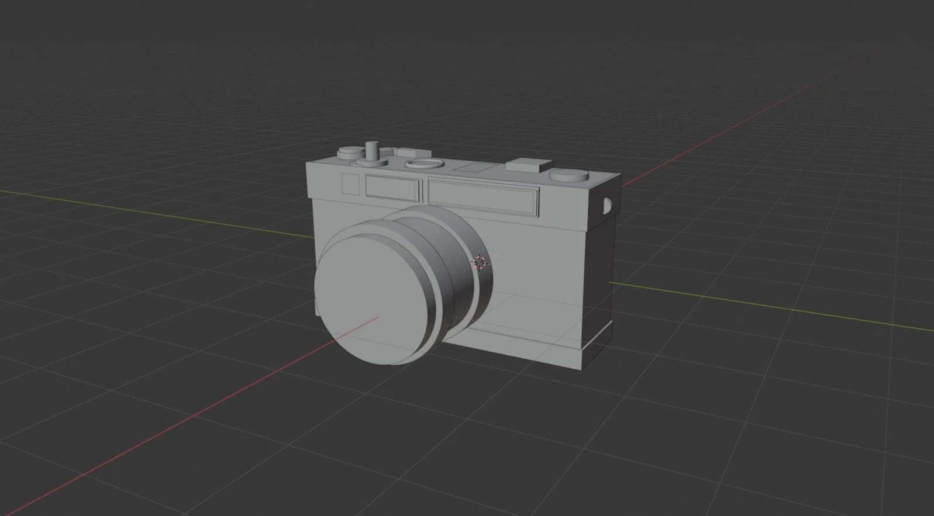Click the flat inset rectangle on camera top

tap(476, 167)
